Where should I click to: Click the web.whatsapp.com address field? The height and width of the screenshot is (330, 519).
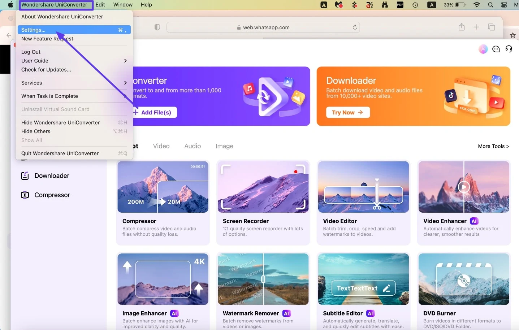click(263, 27)
